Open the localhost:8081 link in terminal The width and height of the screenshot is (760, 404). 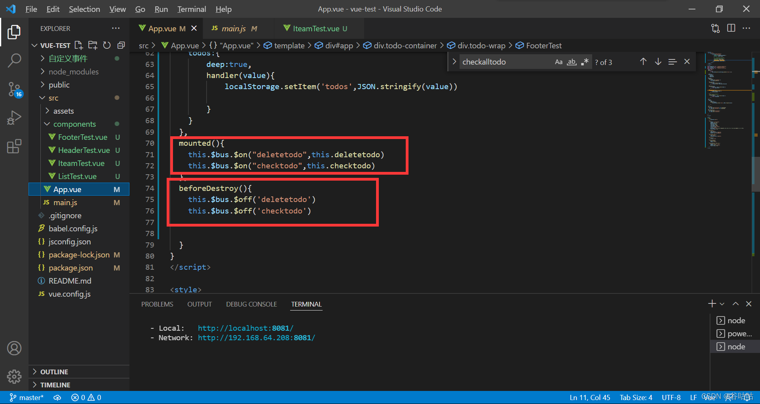pos(245,328)
